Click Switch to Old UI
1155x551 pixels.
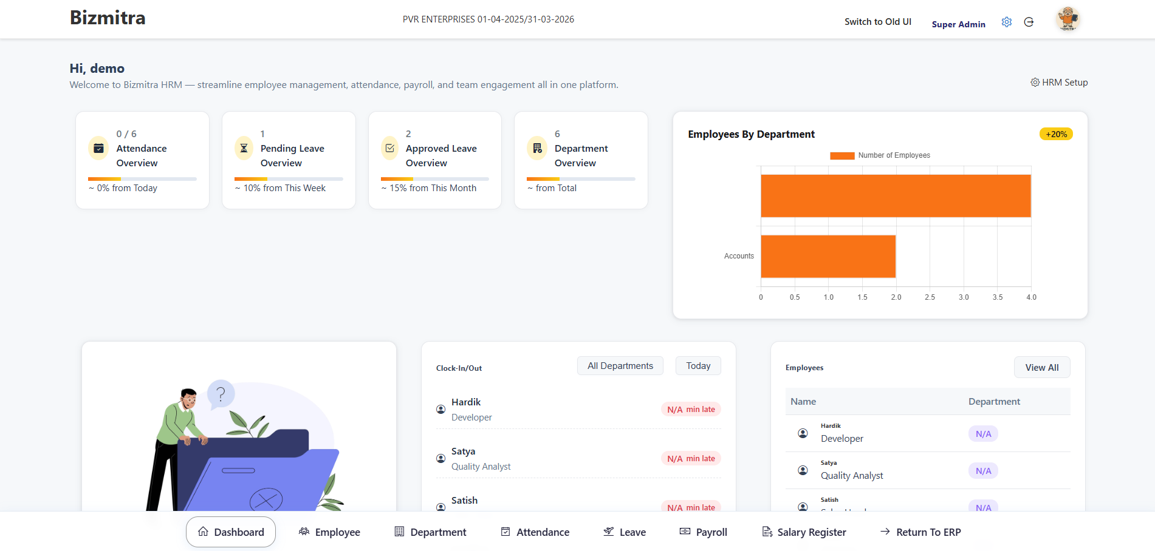[877, 21]
